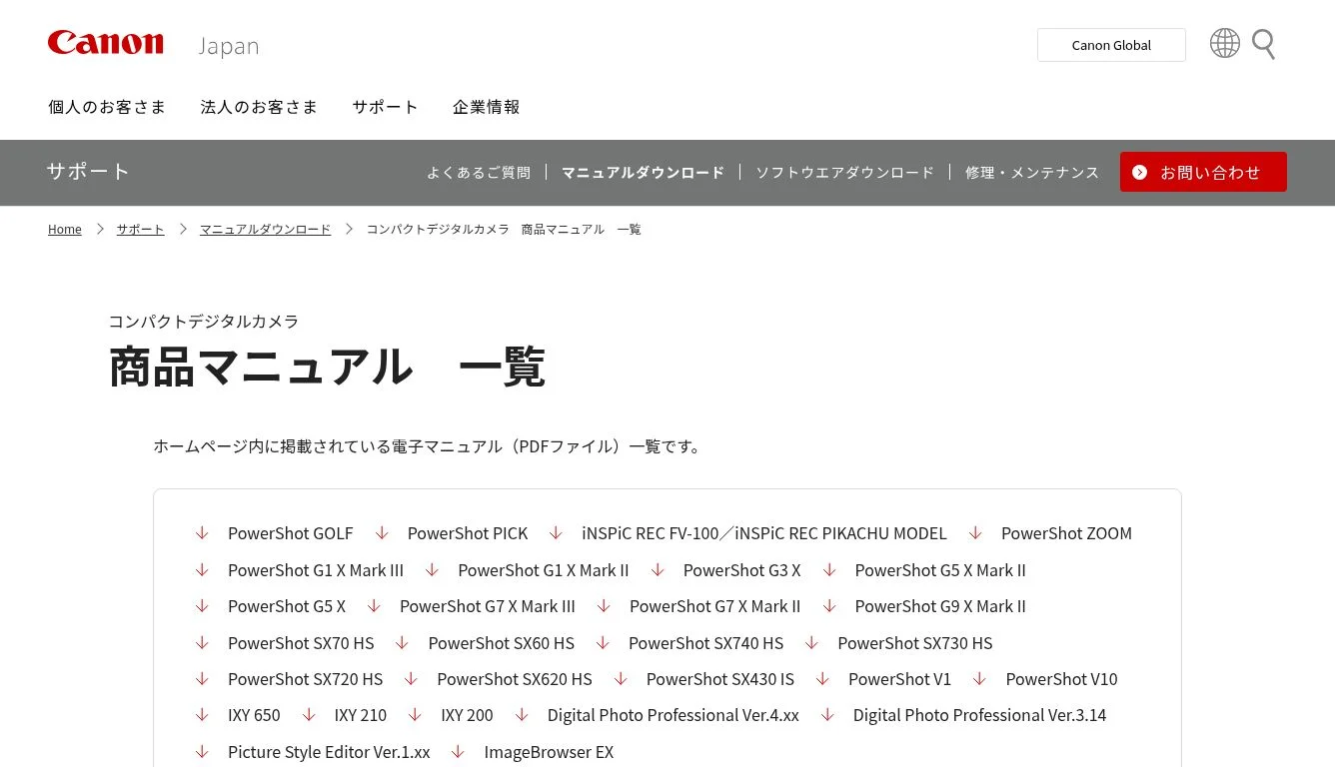
Task: Open the globe region selector icon
Action: [1224, 43]
